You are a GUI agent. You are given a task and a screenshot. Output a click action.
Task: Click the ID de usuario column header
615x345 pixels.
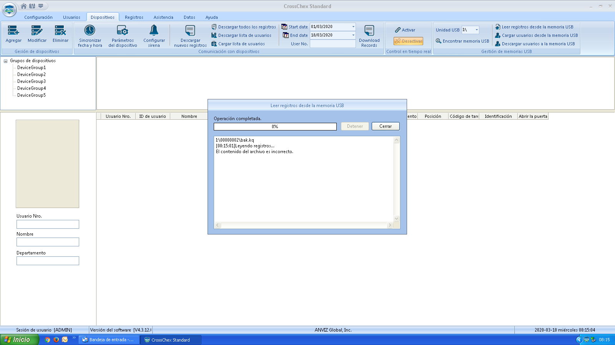(x=153, y=116)
